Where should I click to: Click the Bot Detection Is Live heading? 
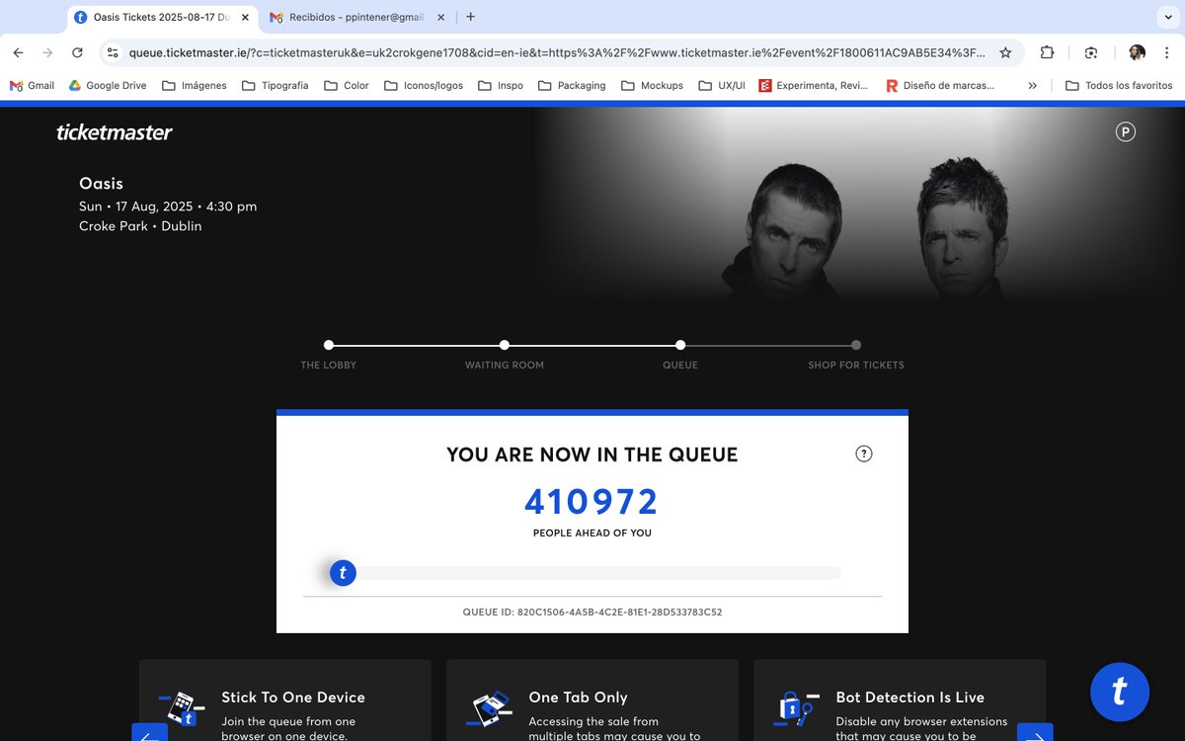909,698
